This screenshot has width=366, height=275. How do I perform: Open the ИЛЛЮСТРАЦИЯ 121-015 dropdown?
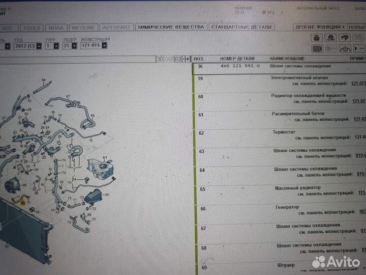coord(104,46)
